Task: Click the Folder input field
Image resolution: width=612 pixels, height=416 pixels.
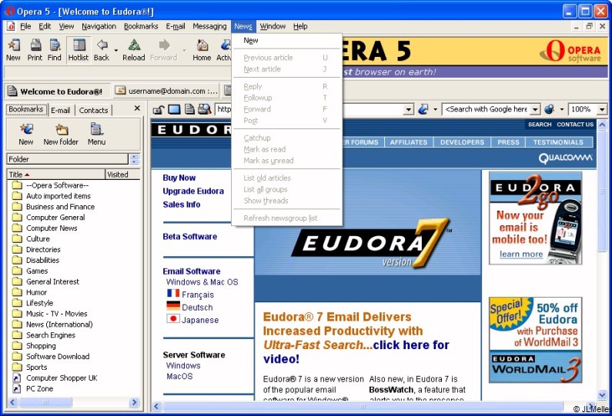Action: 68,159
